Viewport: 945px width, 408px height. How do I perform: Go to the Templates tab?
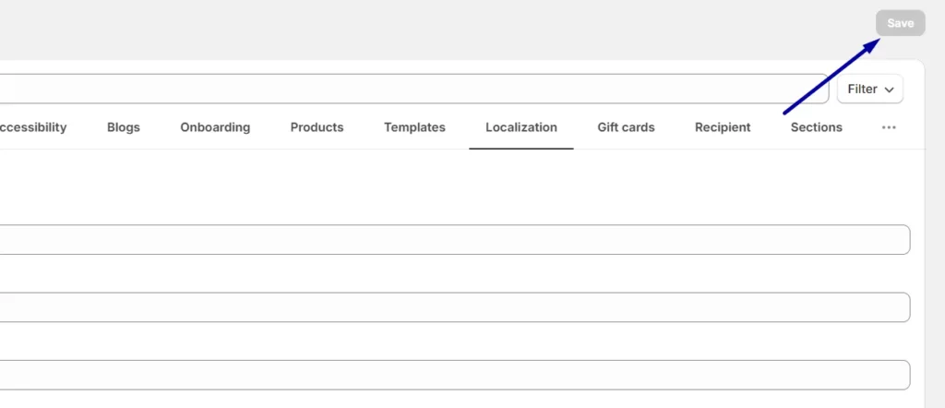(414, 127)
